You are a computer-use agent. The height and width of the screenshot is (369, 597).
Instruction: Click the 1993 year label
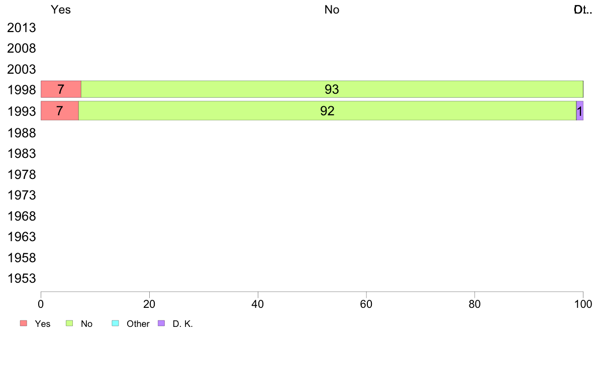tap(22, 111)
